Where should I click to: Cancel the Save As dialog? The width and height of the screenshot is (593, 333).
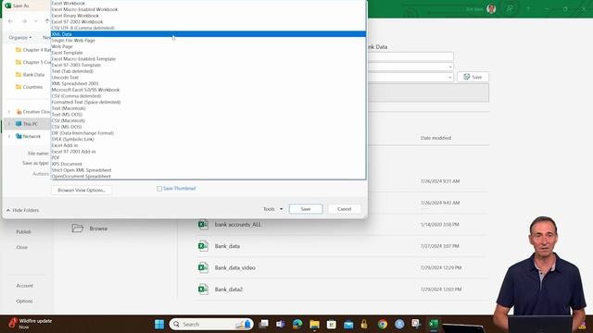(x=344, y=209)
